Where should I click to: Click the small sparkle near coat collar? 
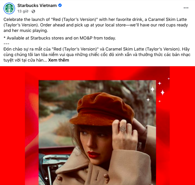[46, 178]
